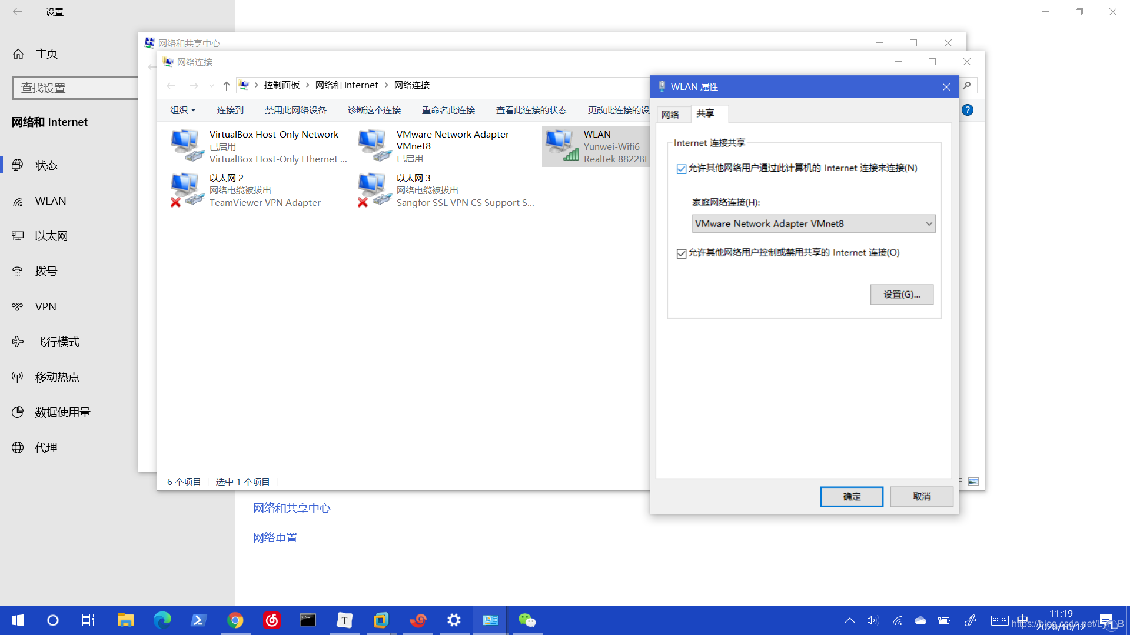The width and height of the screenshot is (1130, 635).
Task: Uncheck allow other users to connect checkbox
Action: [x=682, y=169]
